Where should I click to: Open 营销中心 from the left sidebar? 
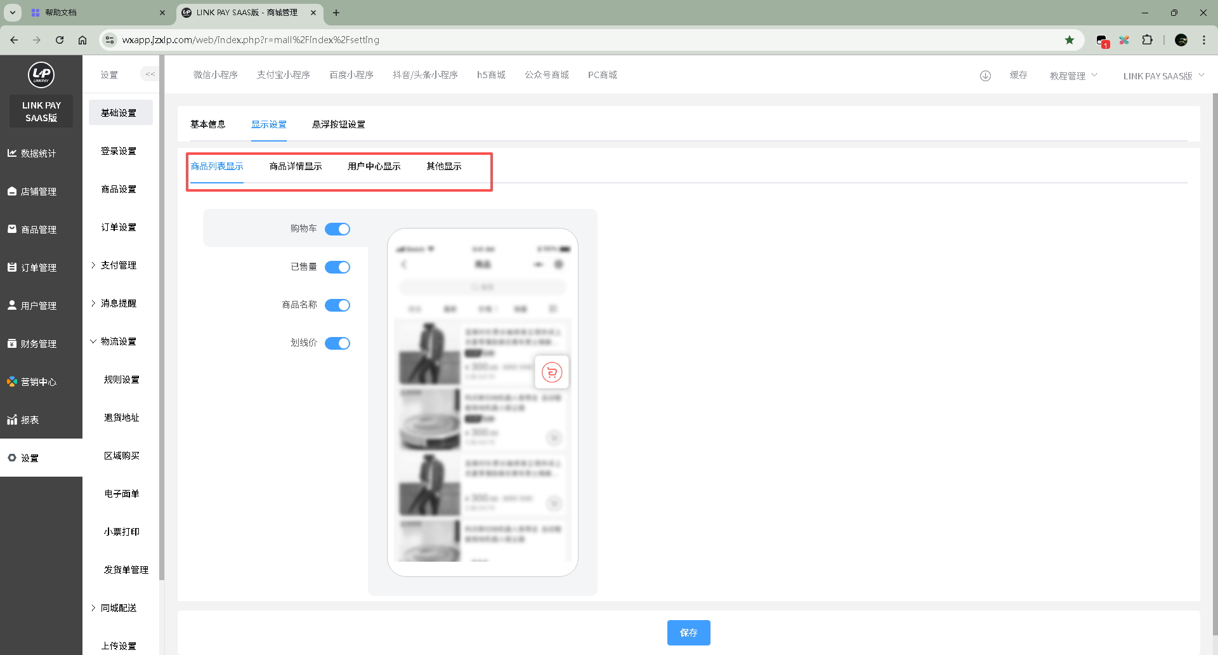coord(39,381)
